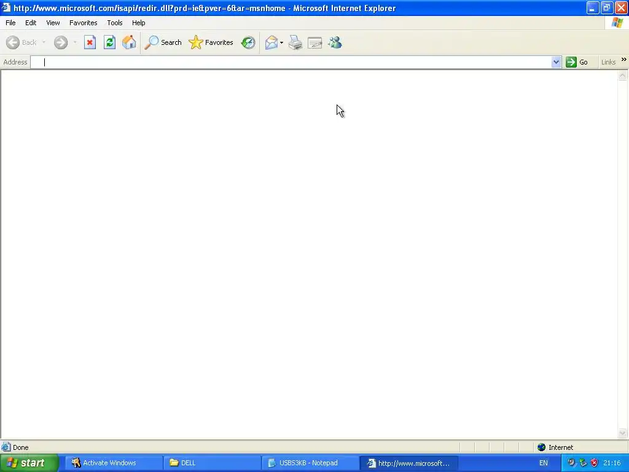This screenshot has width=629, height=472.
Task: Open the Favorites menu
Action: [x=84, y=23]
